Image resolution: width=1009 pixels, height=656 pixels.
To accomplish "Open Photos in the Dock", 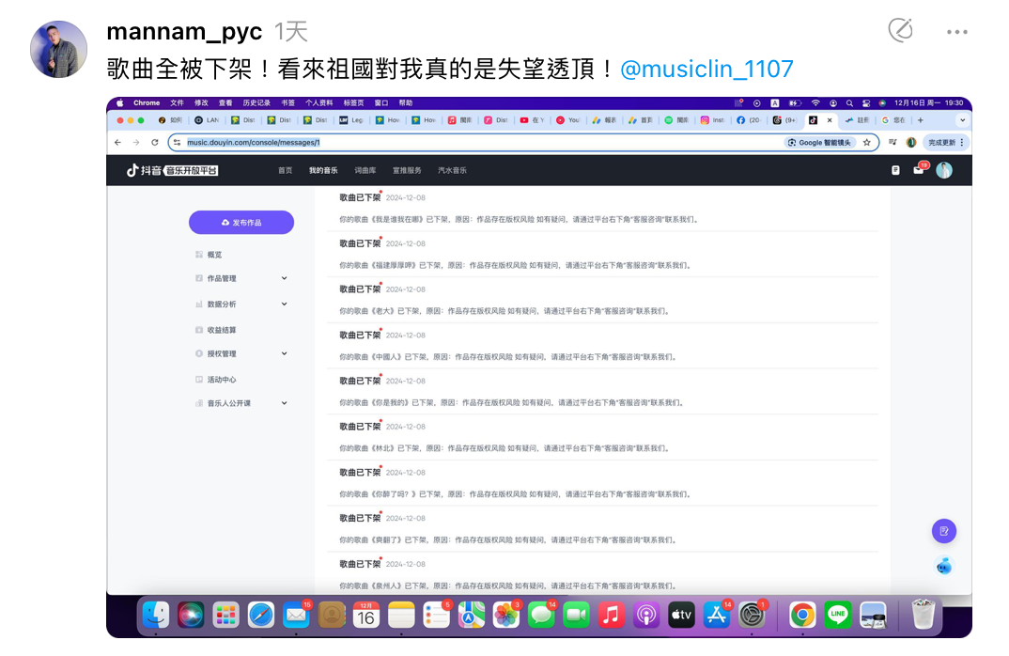I will pyautogui.click(x=505, y=616).
